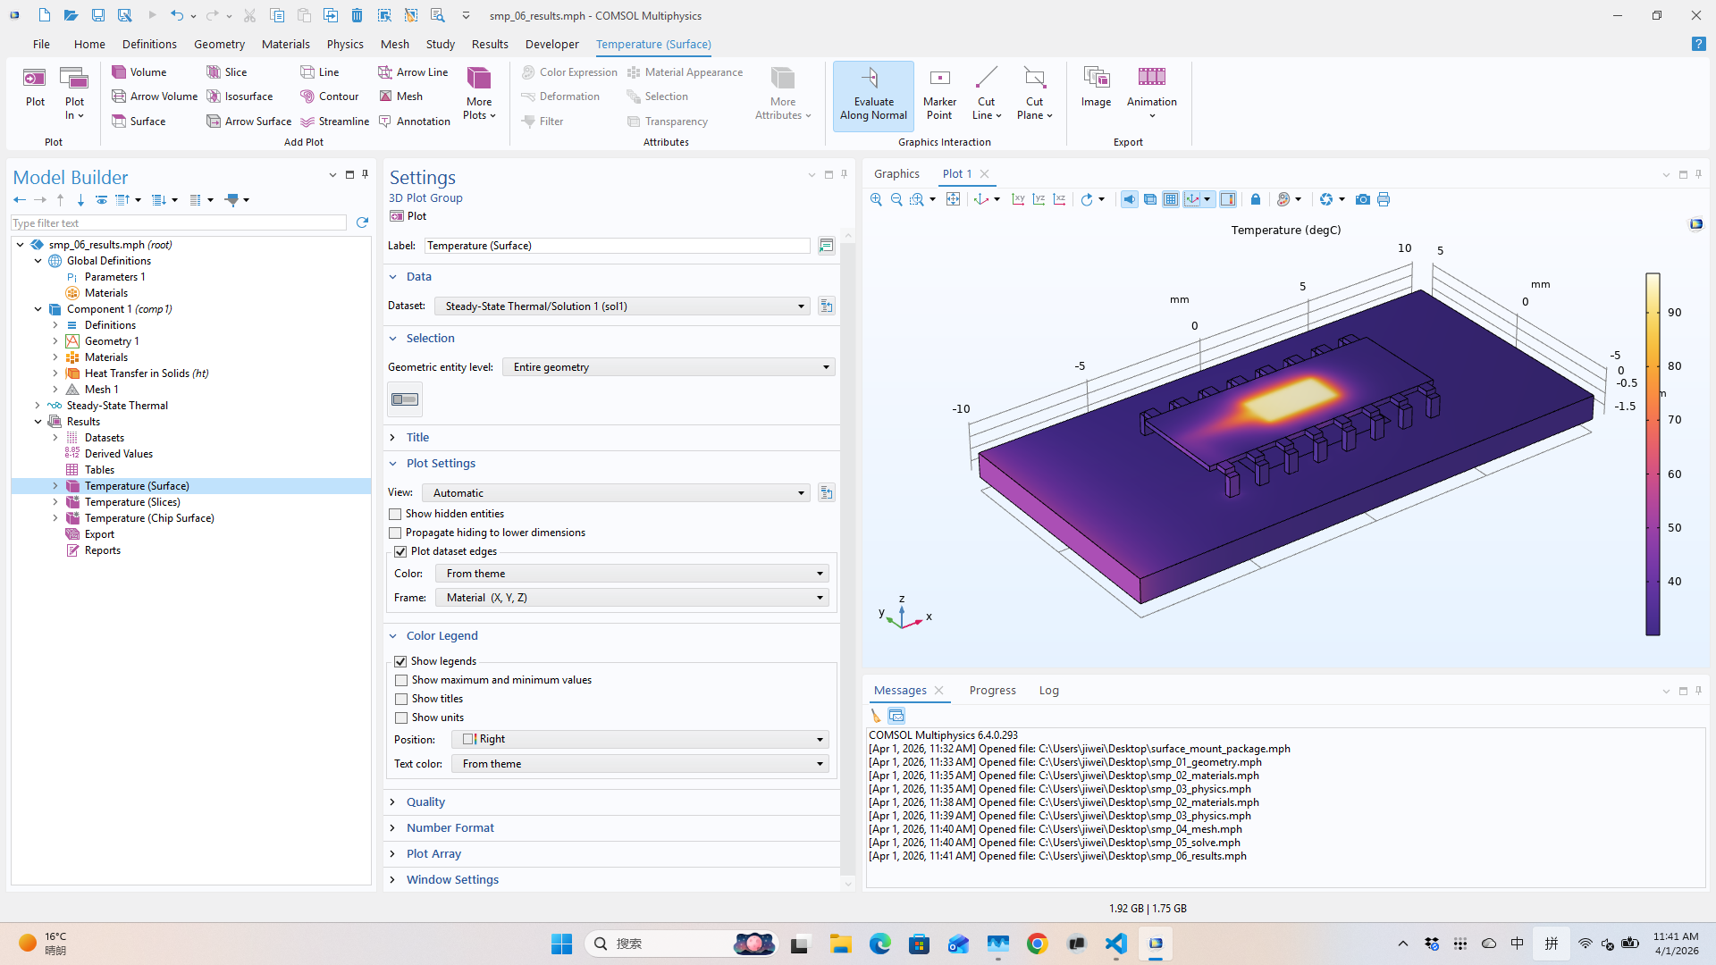Screen dimensions: 1716x965
Task: Expand the Quality section
Action: [x=426, y=801]
